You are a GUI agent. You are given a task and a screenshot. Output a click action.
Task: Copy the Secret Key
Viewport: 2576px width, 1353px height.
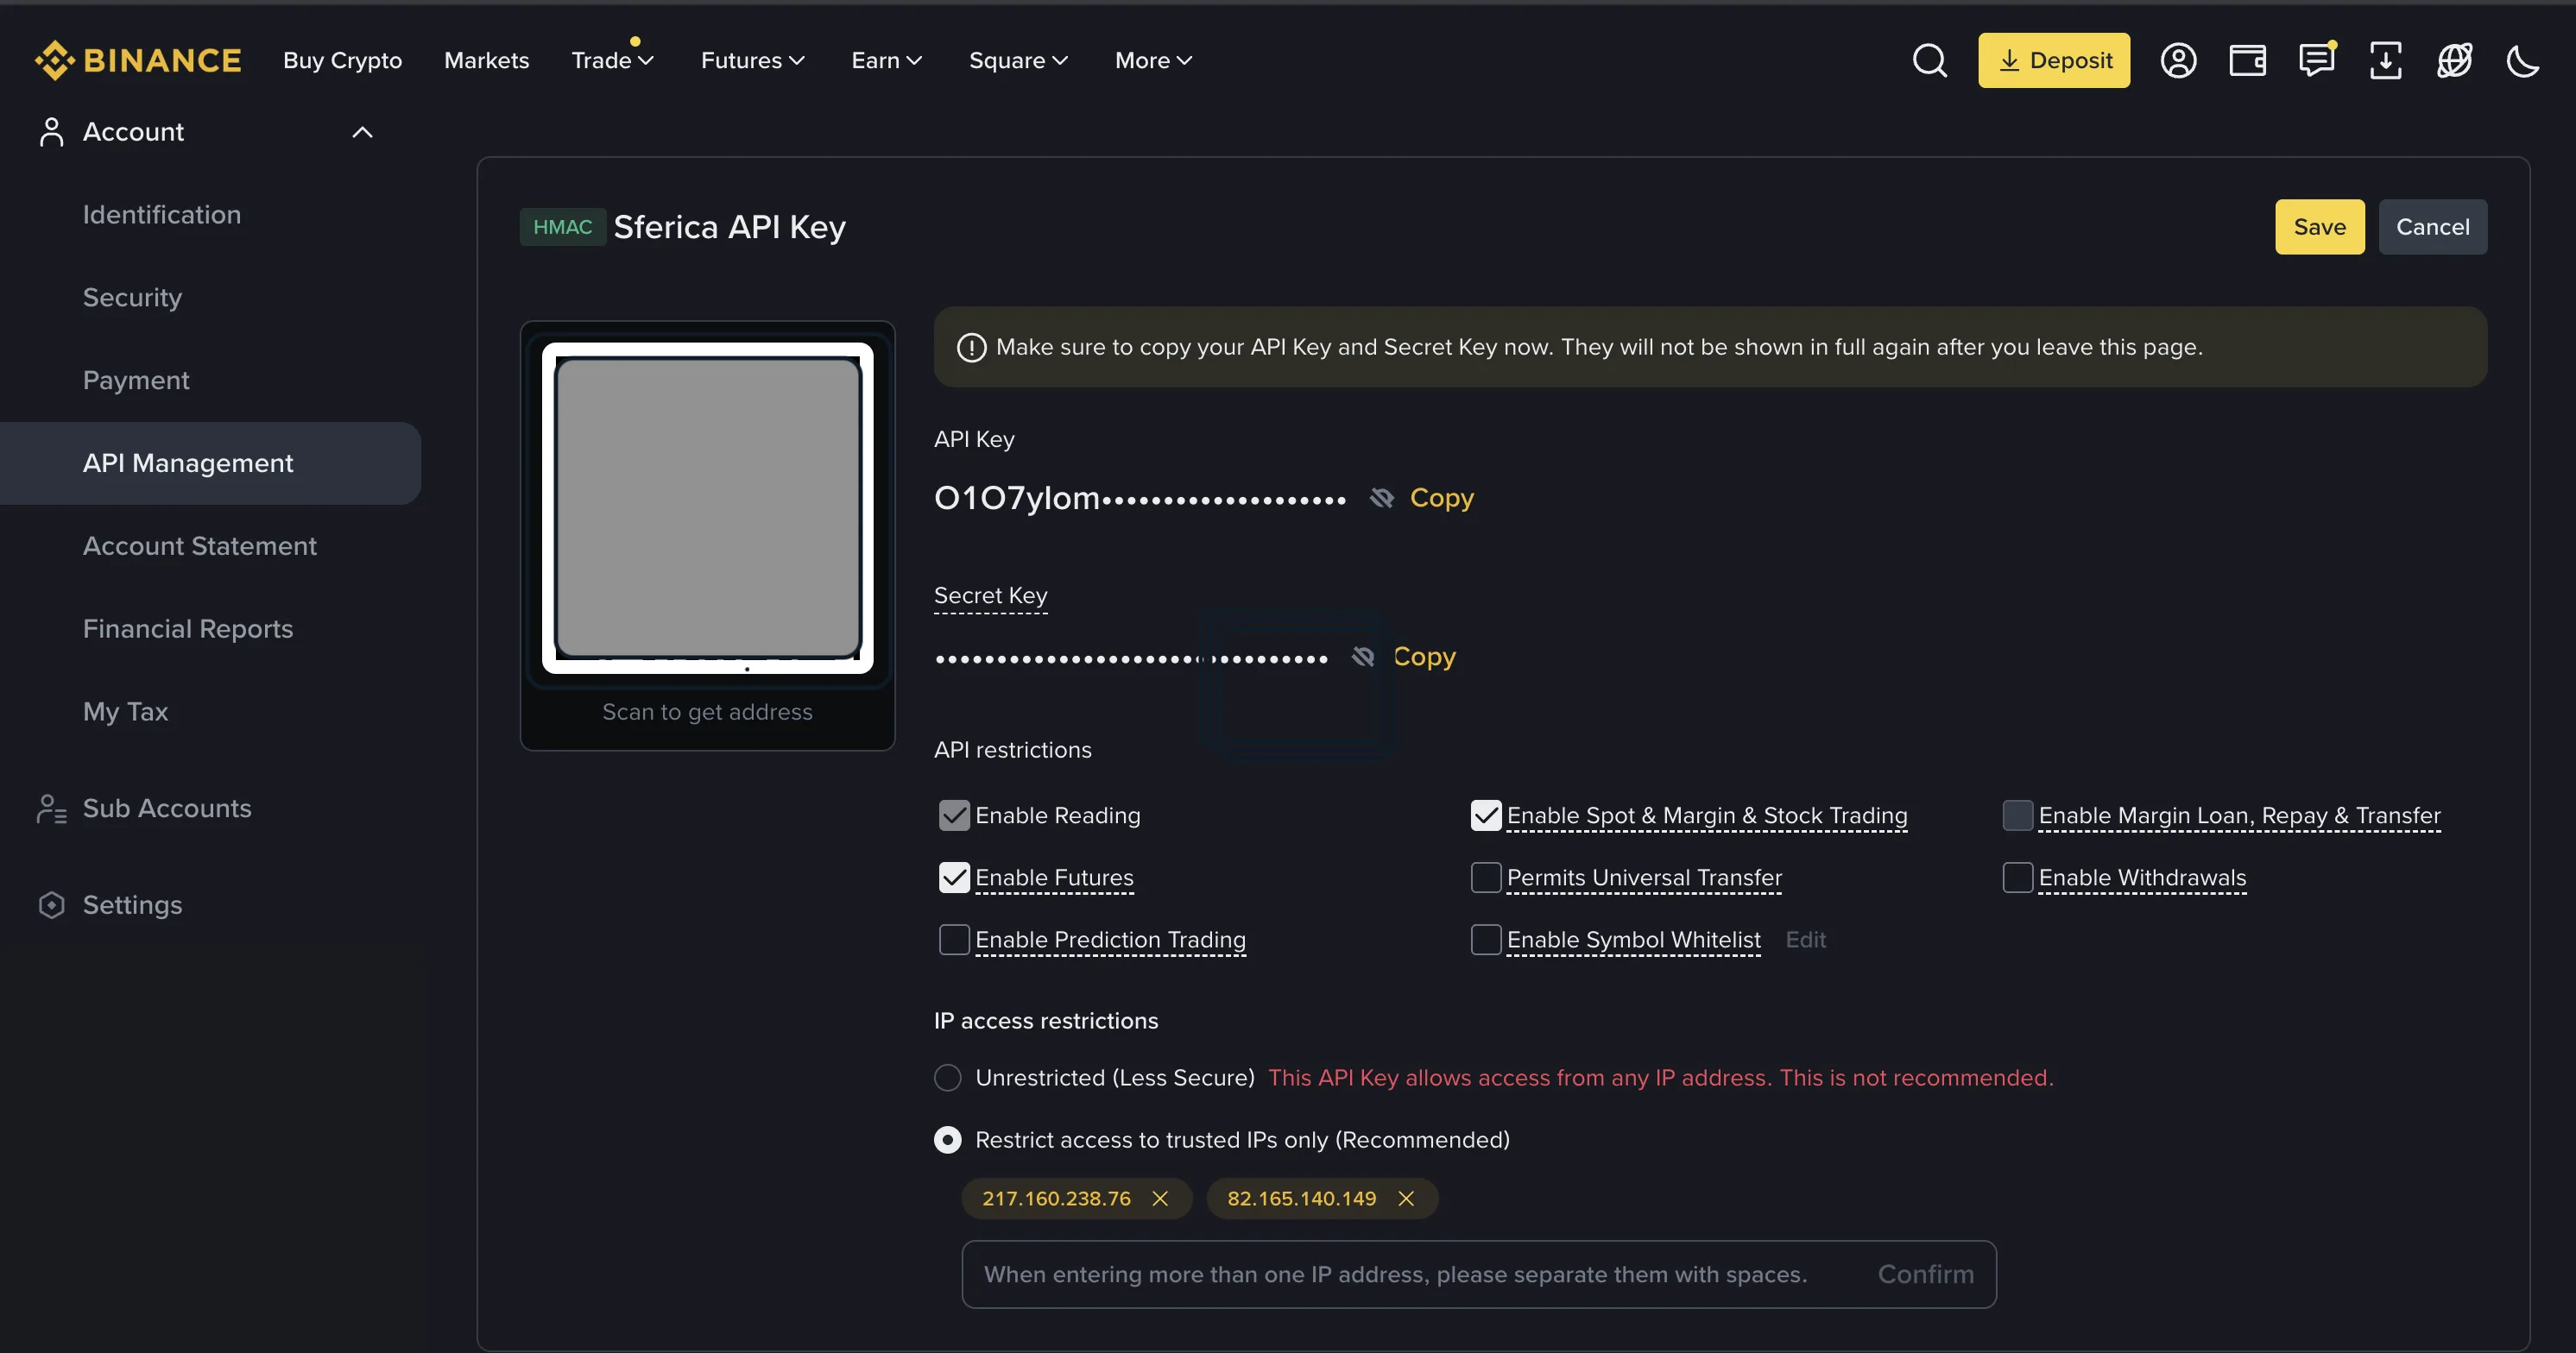click(1424, 657)
